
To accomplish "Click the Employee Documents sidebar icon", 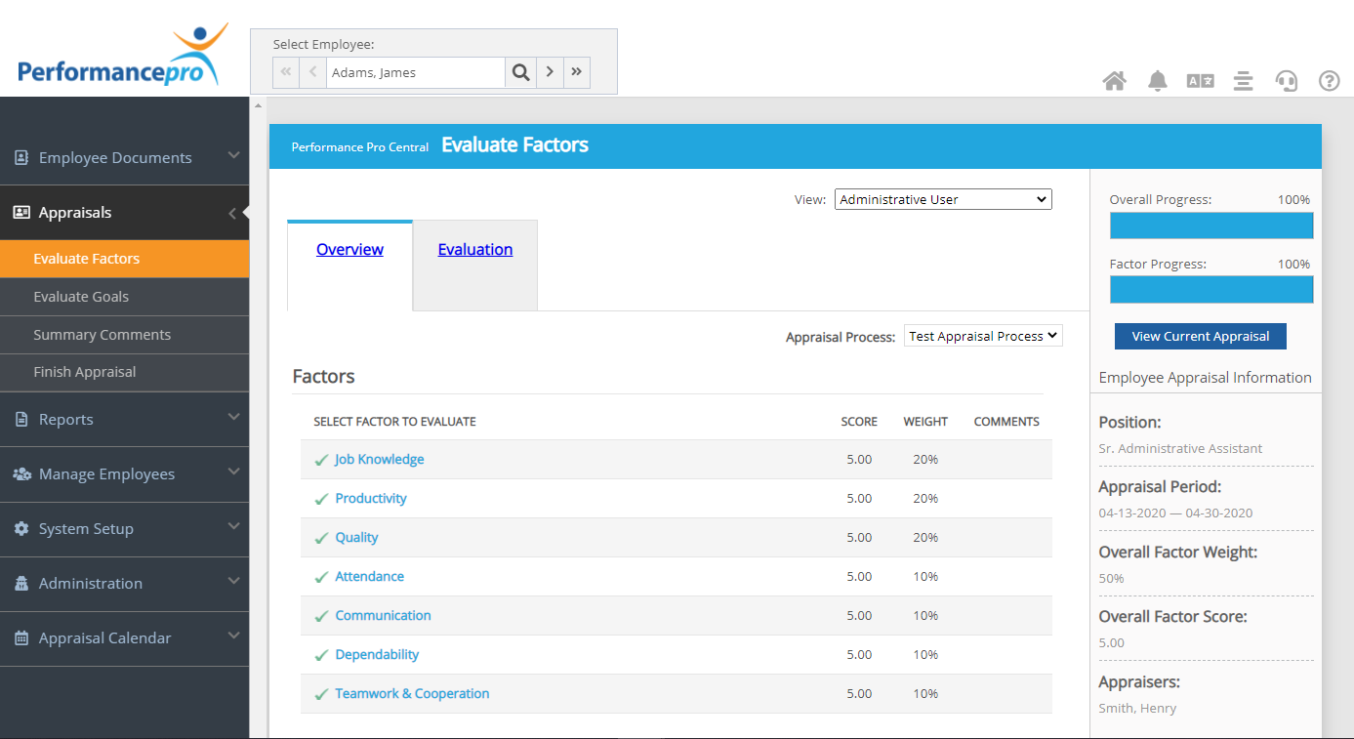I will click(21, 157).
